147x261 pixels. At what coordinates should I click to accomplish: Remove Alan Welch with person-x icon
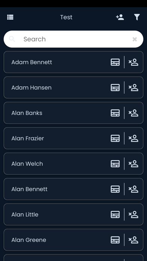(133, 163)
